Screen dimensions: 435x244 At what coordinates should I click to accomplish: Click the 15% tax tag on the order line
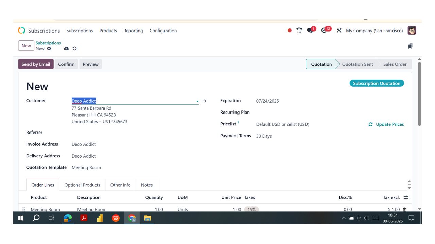[251, 209]
